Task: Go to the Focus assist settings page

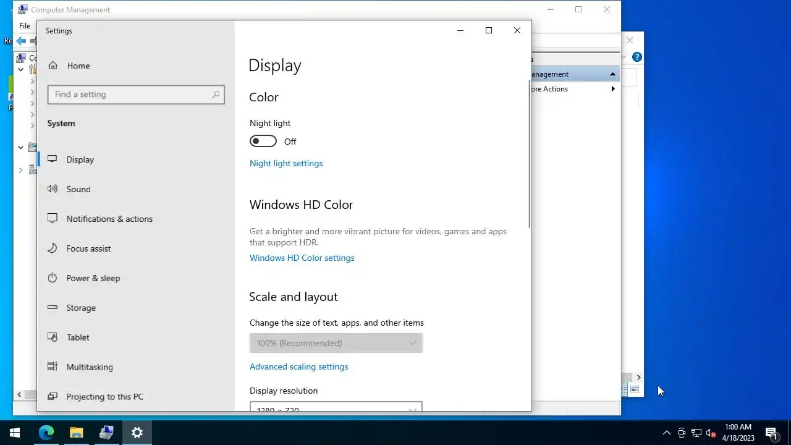Action: [136, 248]
